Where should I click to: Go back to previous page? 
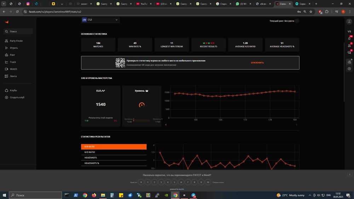(4, 12)
